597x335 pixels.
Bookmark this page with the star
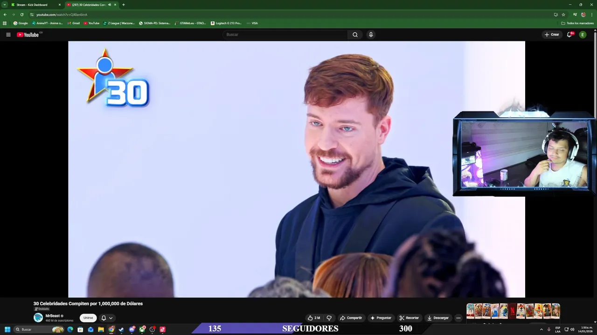(563, 14)
